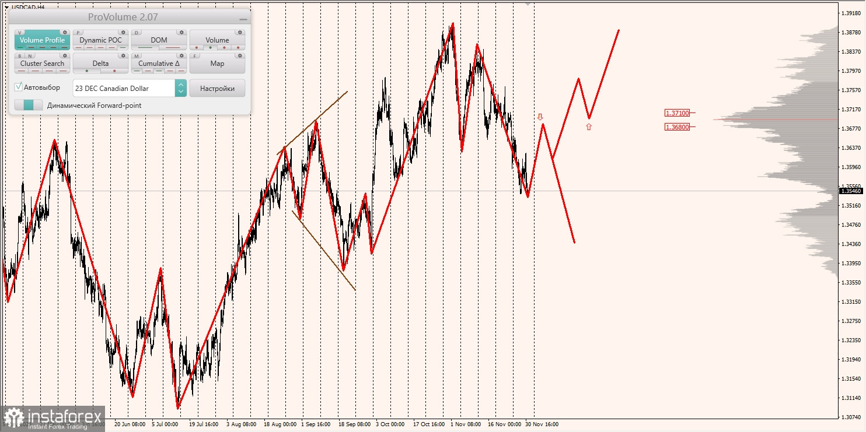The width and height of the screenshot is (866, 432).
Task: Click the 1 Nov 08:00 time axis label
Action: (x=466, y=424)
